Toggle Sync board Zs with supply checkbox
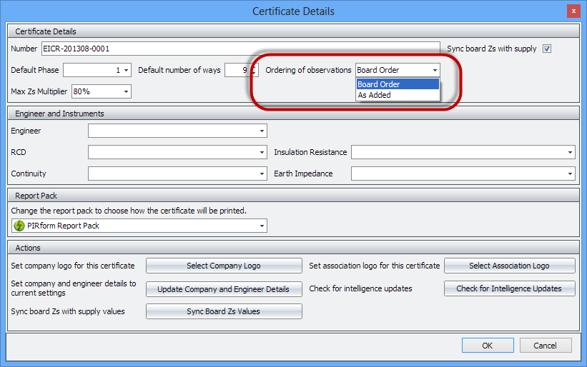Image resolution: width=587 pixels, height=367 pixels. tap(547, 49)
